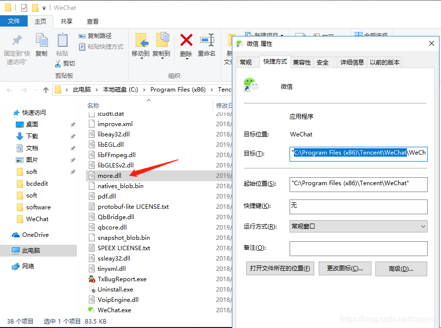Switch to 详细信息 Details tab
The height and width of the screenshot is (328, 441).
[352, 63]
